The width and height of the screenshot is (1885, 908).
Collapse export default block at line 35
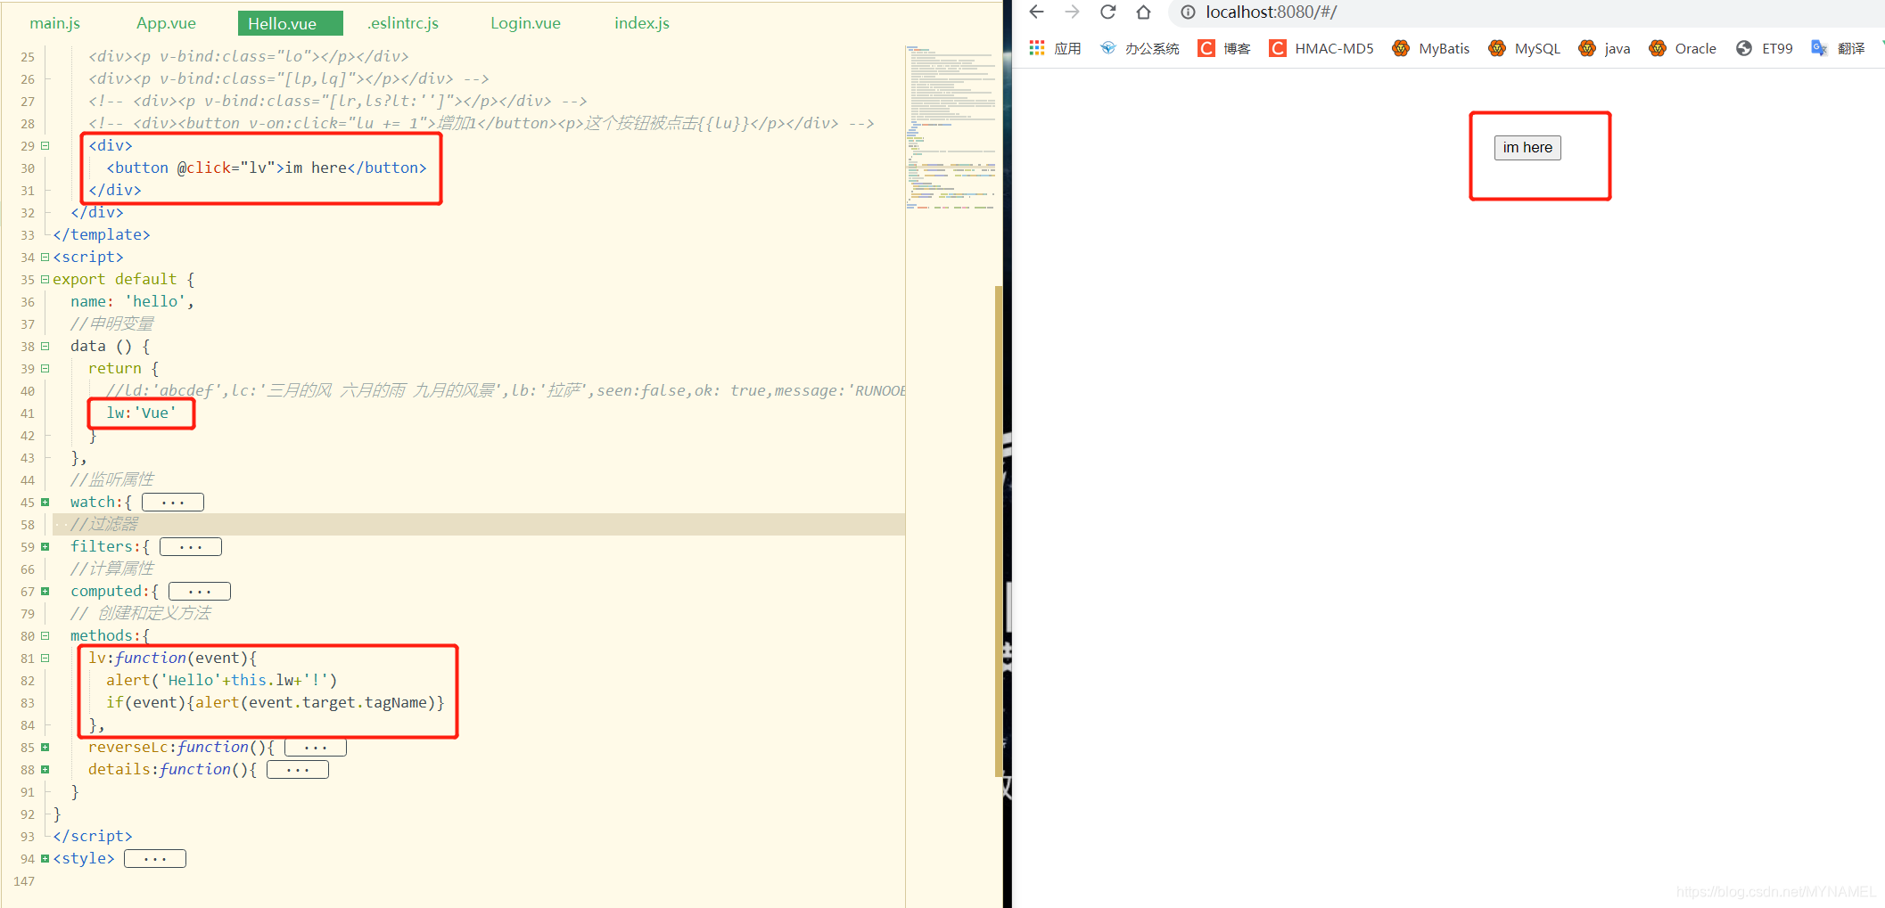pos(45,279)
